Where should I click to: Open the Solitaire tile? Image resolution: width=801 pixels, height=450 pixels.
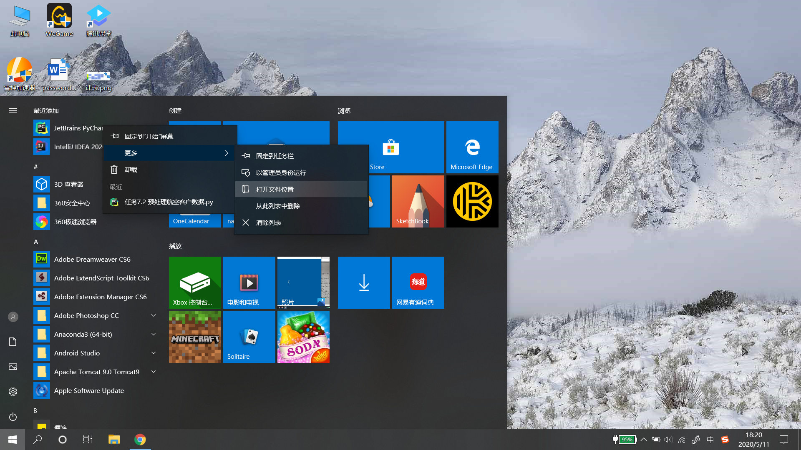(x=249, y=337)
